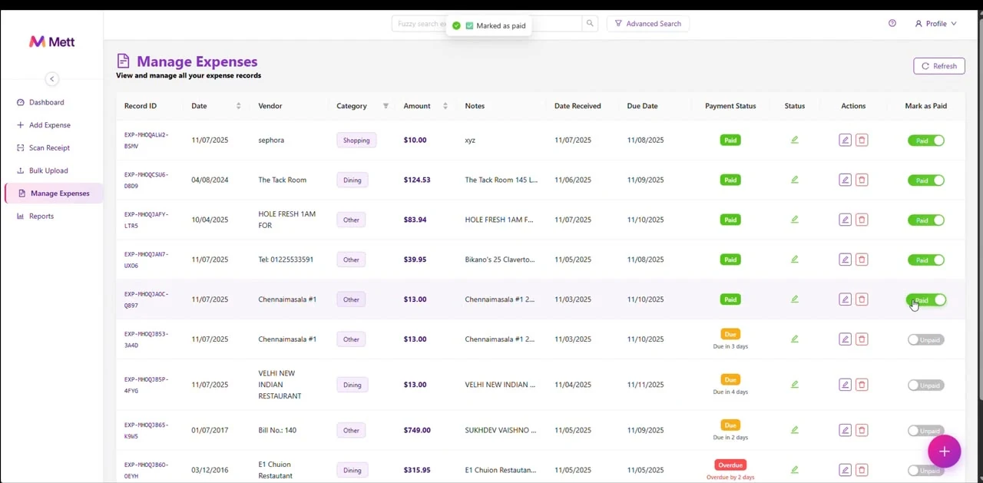Click amount $749.00
The width and height of the screenshot is (983, 483).
(417, 430)
